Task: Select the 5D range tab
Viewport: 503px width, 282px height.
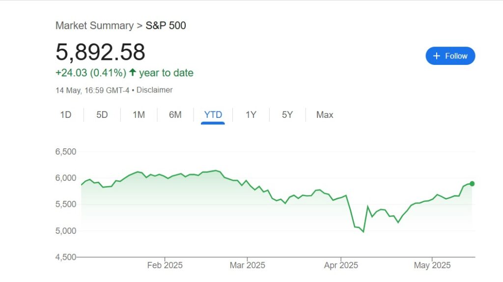Action: pyautogui.click(x=102, y=115)
